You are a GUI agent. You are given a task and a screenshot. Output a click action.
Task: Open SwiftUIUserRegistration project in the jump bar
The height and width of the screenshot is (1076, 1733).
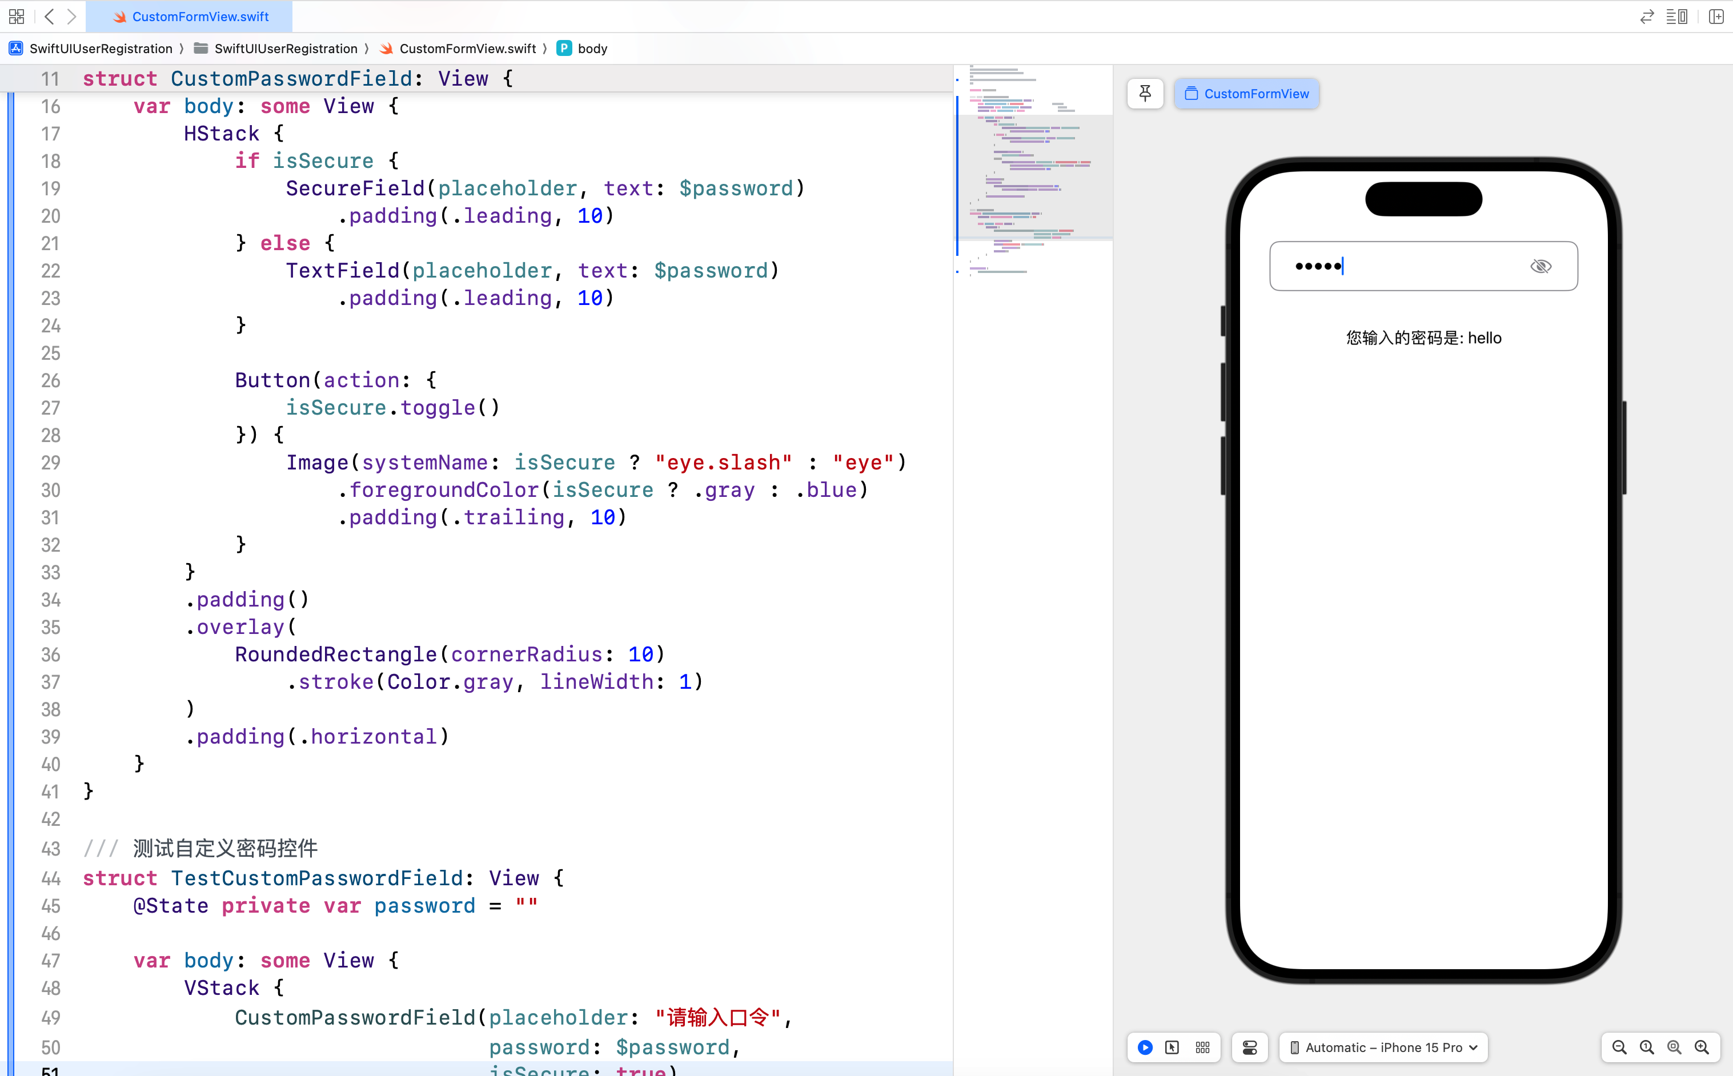point(91,49)
